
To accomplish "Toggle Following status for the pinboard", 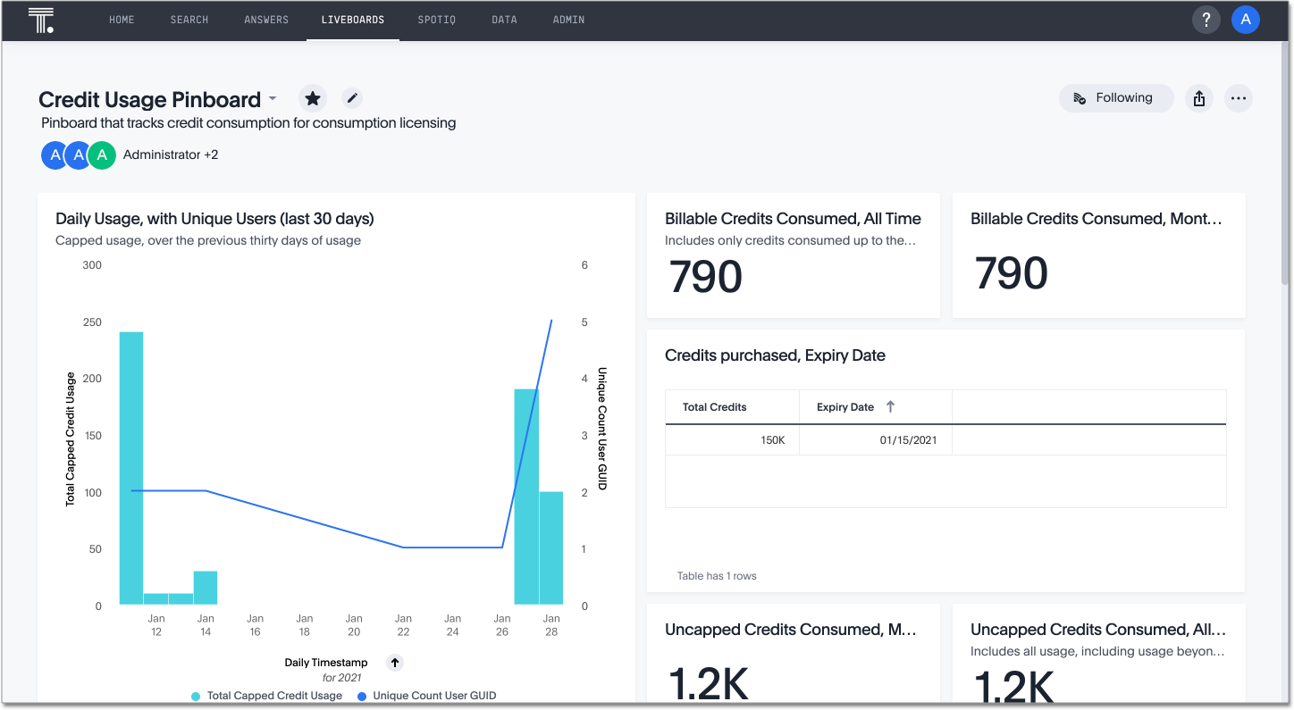I will 1116,98.
